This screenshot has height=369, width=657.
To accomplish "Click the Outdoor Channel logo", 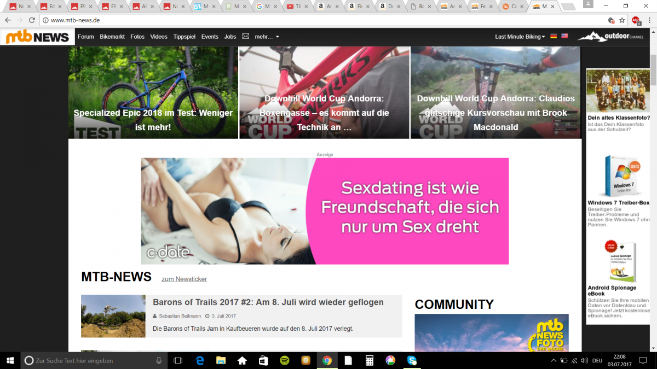I will 610,37.
